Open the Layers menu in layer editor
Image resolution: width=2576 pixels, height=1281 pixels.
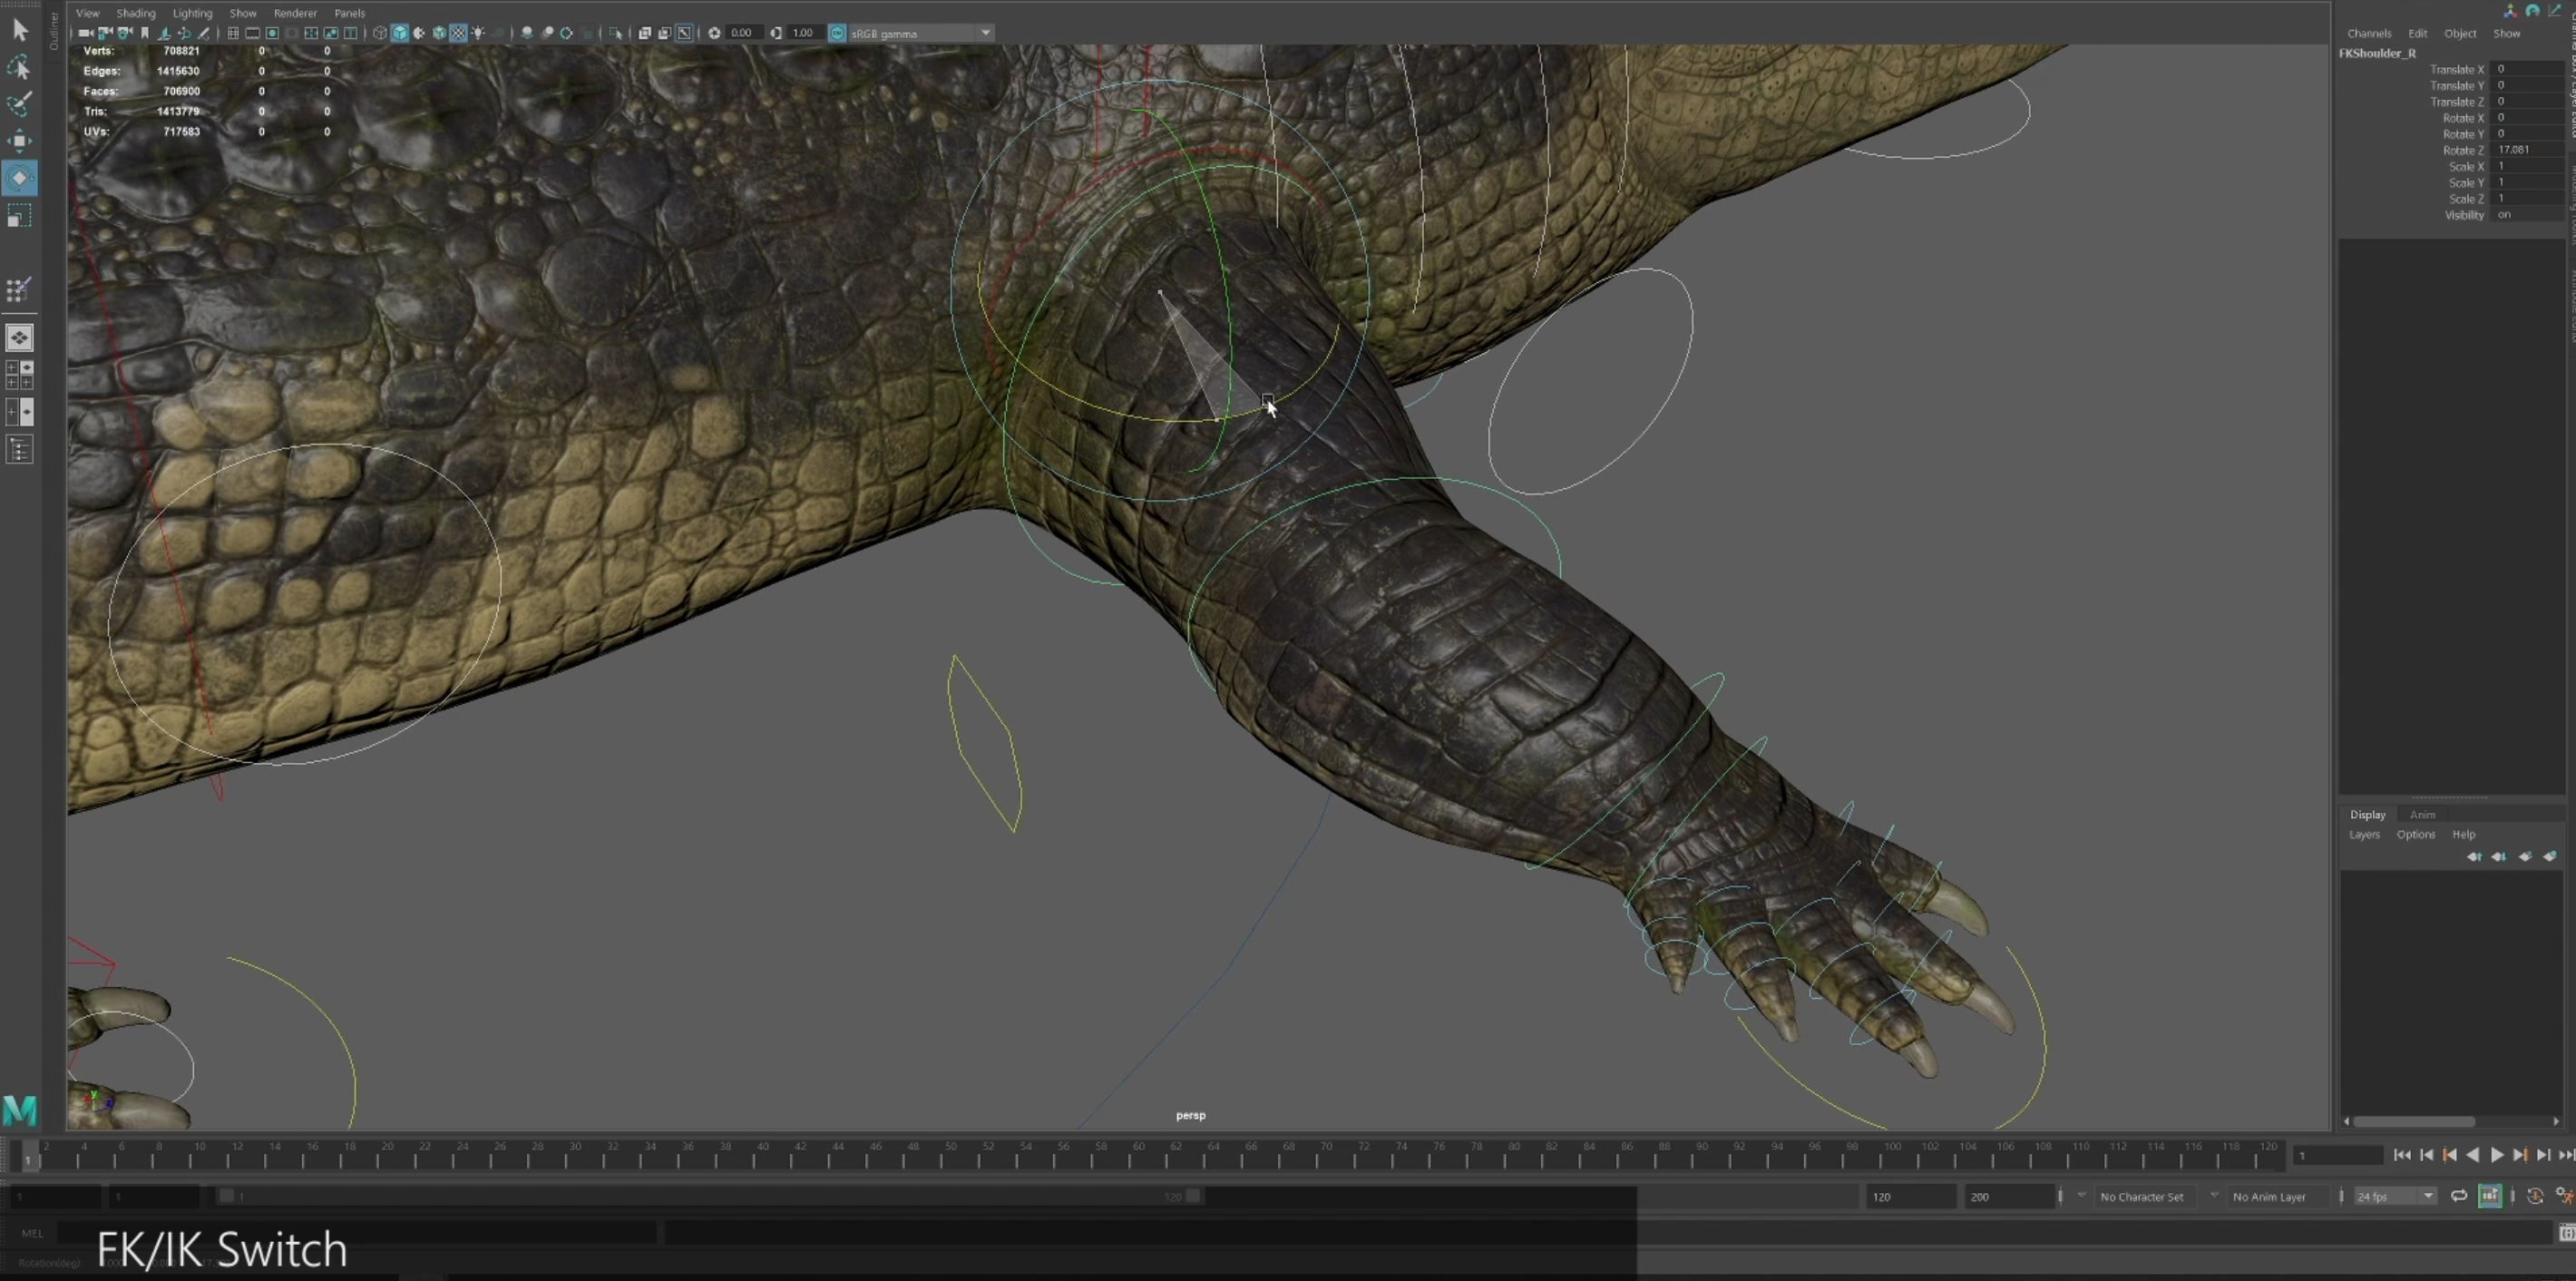click(2364, 834)
